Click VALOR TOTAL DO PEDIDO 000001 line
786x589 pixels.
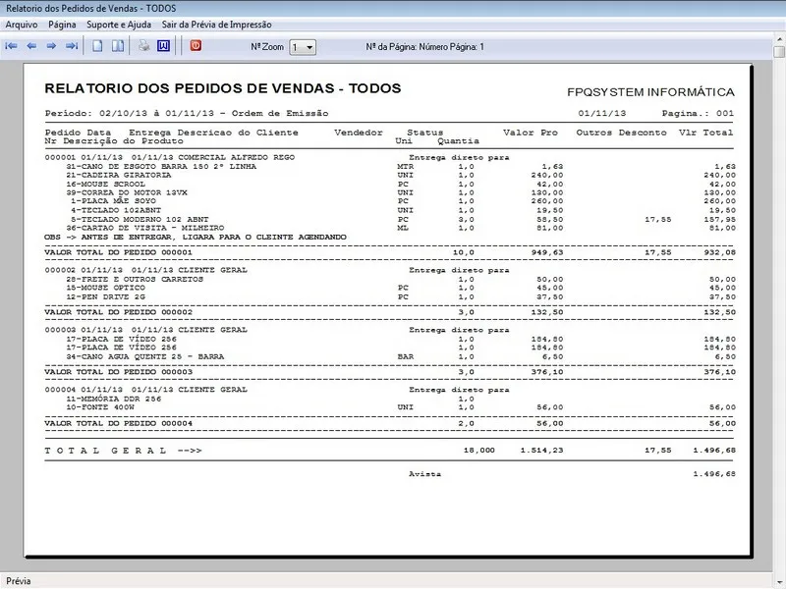click(x=118, y=251)
